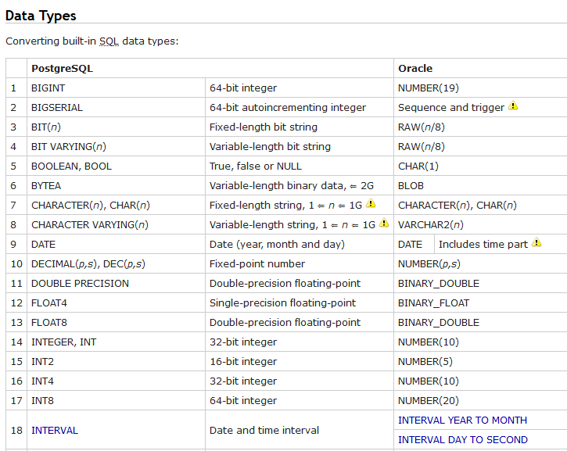Viewport: 567px width, 451px height.
Task: Select the BYTEA cell
Action: (116, 185)
